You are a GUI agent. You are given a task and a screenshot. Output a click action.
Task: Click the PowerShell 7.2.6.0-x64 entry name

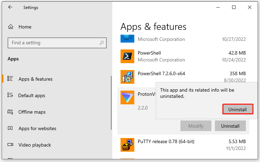162,73
